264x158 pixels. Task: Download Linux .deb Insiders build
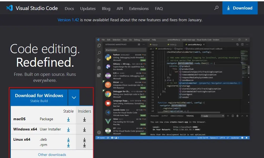84,140
